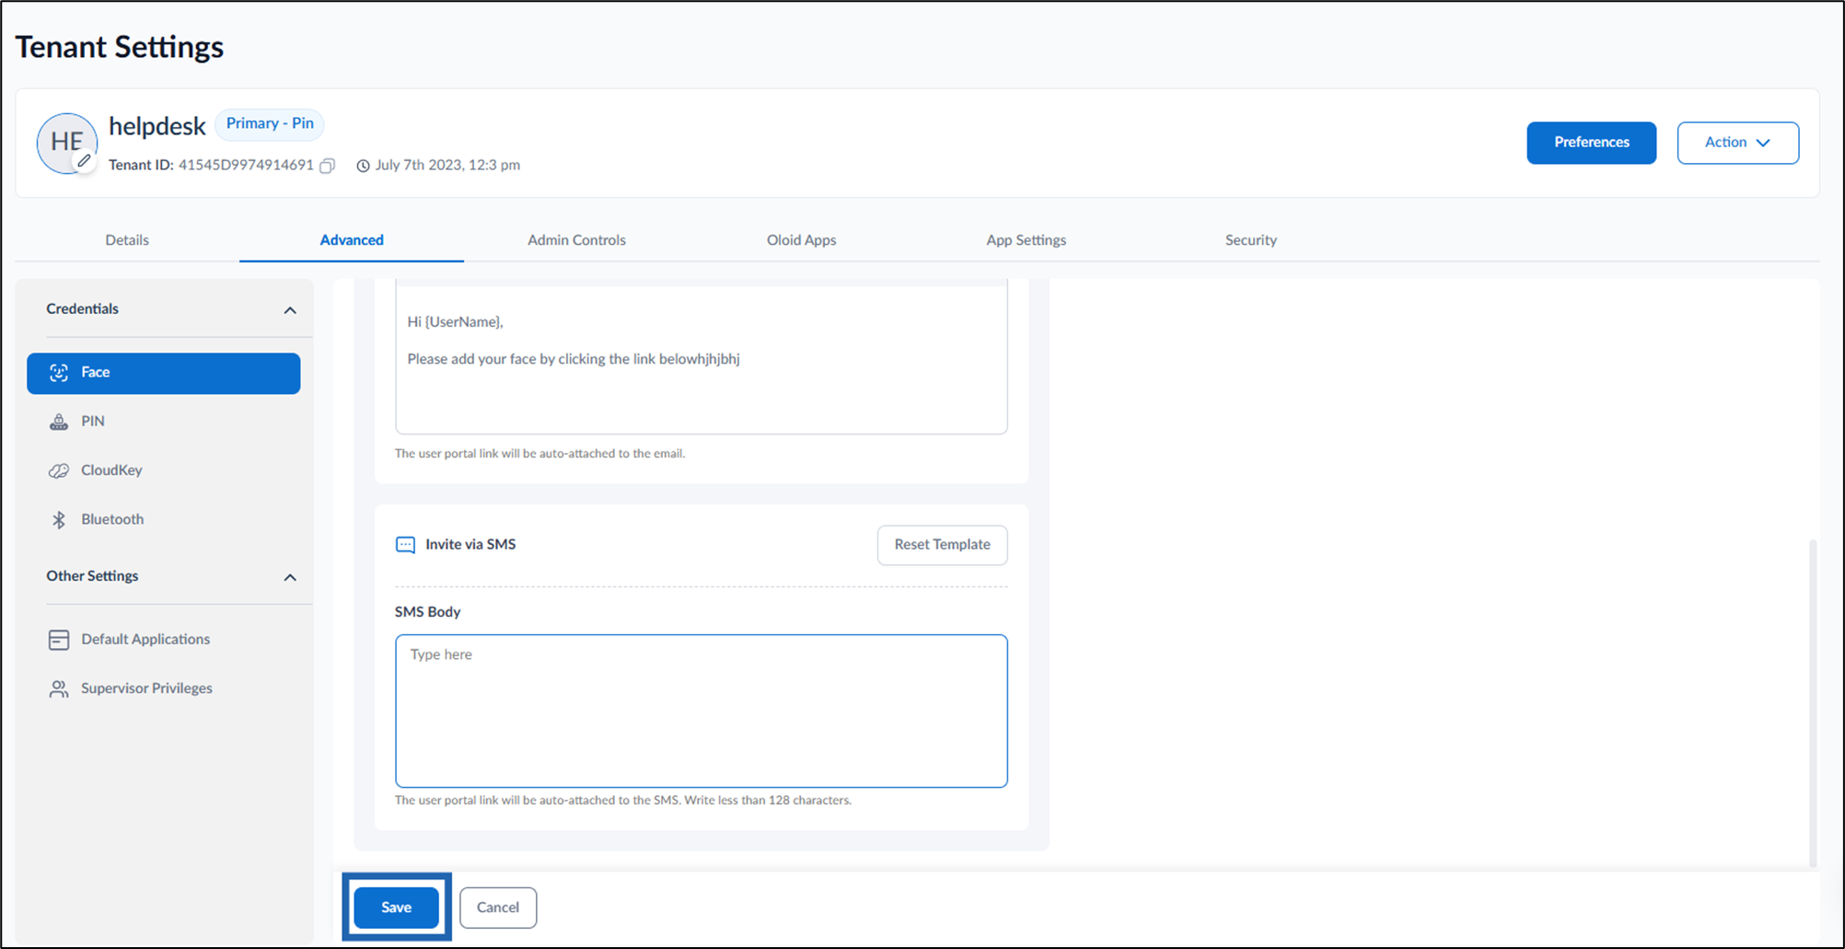Click the Face credential icon

pos(59,373)
